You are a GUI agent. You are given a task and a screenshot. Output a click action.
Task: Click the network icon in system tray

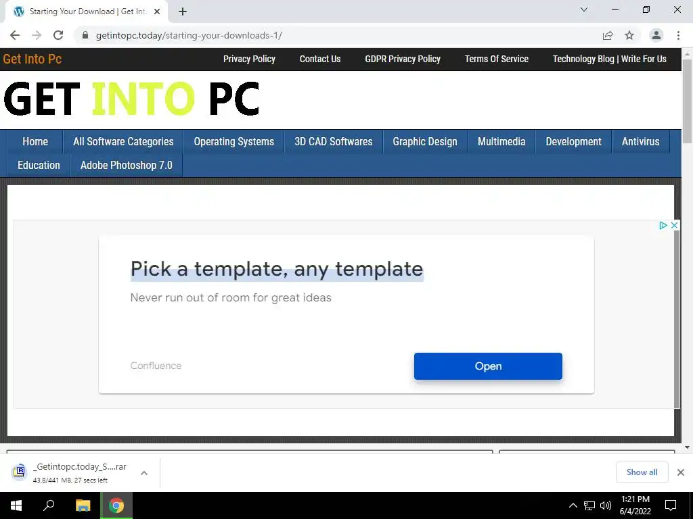click(x=589, y=505)
